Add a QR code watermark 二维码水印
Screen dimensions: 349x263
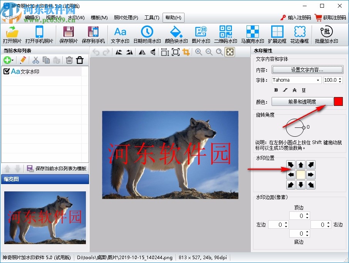225,35
